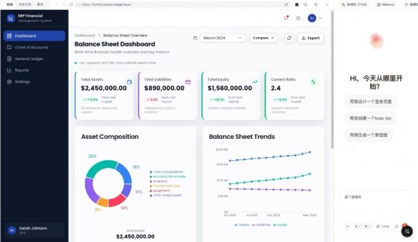
Task: Click the help icon in header
Action: (298, 18)
